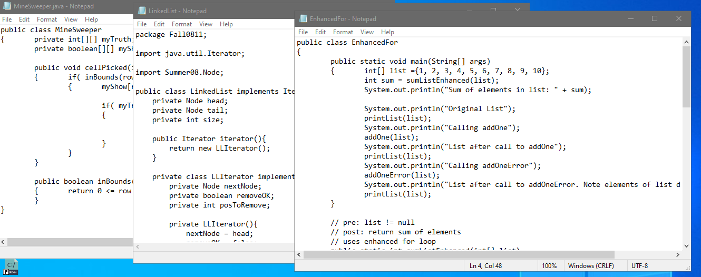Open the View menu in MineSweeper.java
The width and height of the screenshot is (701, 277).
coord(71,19)
